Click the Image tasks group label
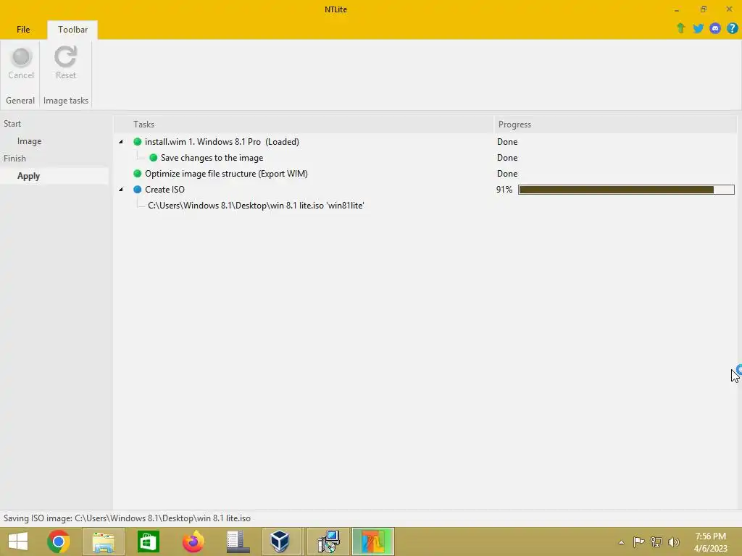 (66, 100)
